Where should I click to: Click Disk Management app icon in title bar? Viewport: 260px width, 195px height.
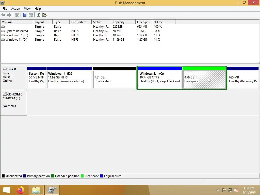3,3
